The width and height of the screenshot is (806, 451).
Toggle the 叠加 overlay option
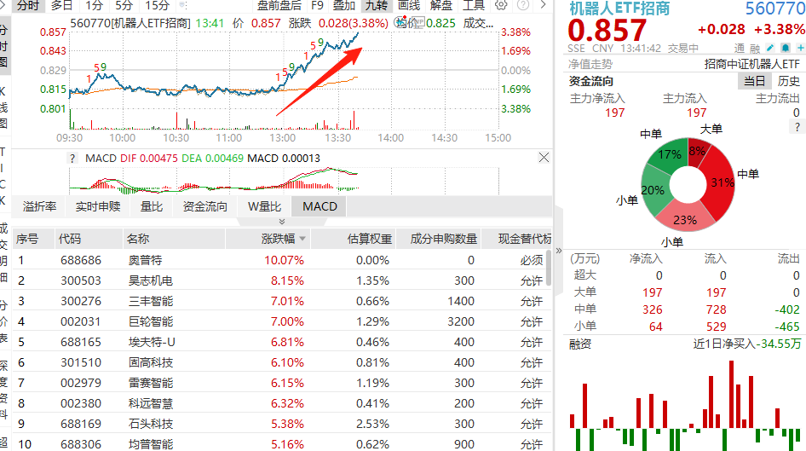[344, 6]
